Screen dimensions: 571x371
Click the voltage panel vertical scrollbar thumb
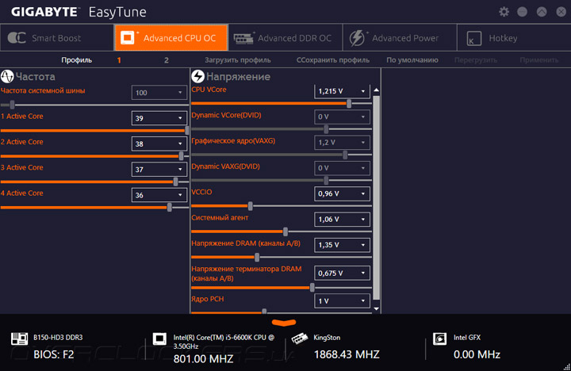[377, 197]
